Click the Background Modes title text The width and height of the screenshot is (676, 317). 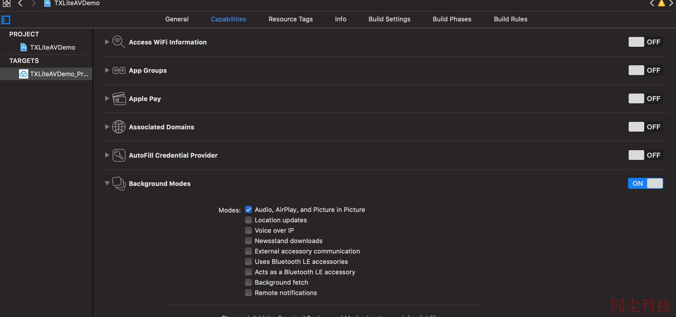click(160, 184)
